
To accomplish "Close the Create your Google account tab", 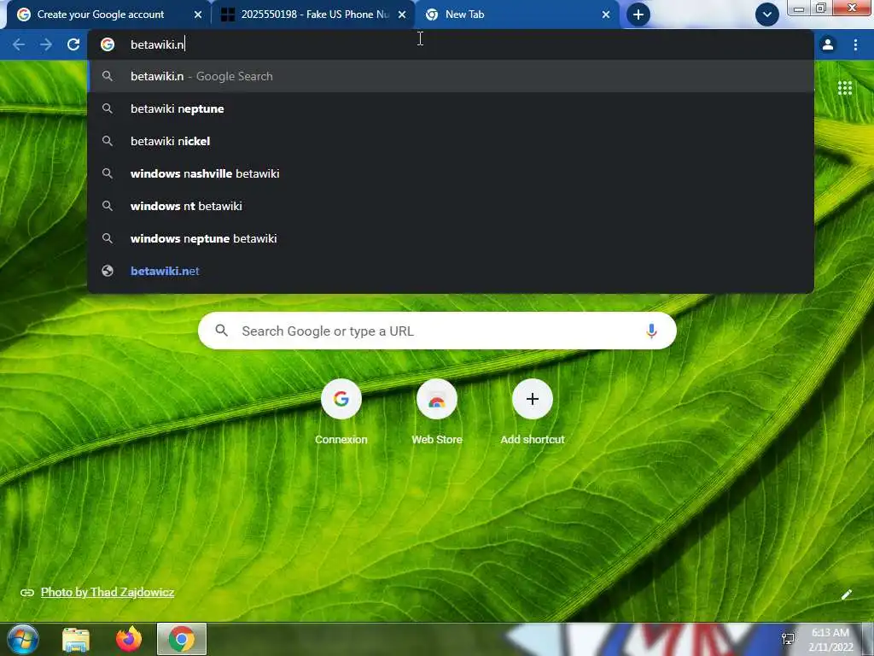I will tap(198, 15).
